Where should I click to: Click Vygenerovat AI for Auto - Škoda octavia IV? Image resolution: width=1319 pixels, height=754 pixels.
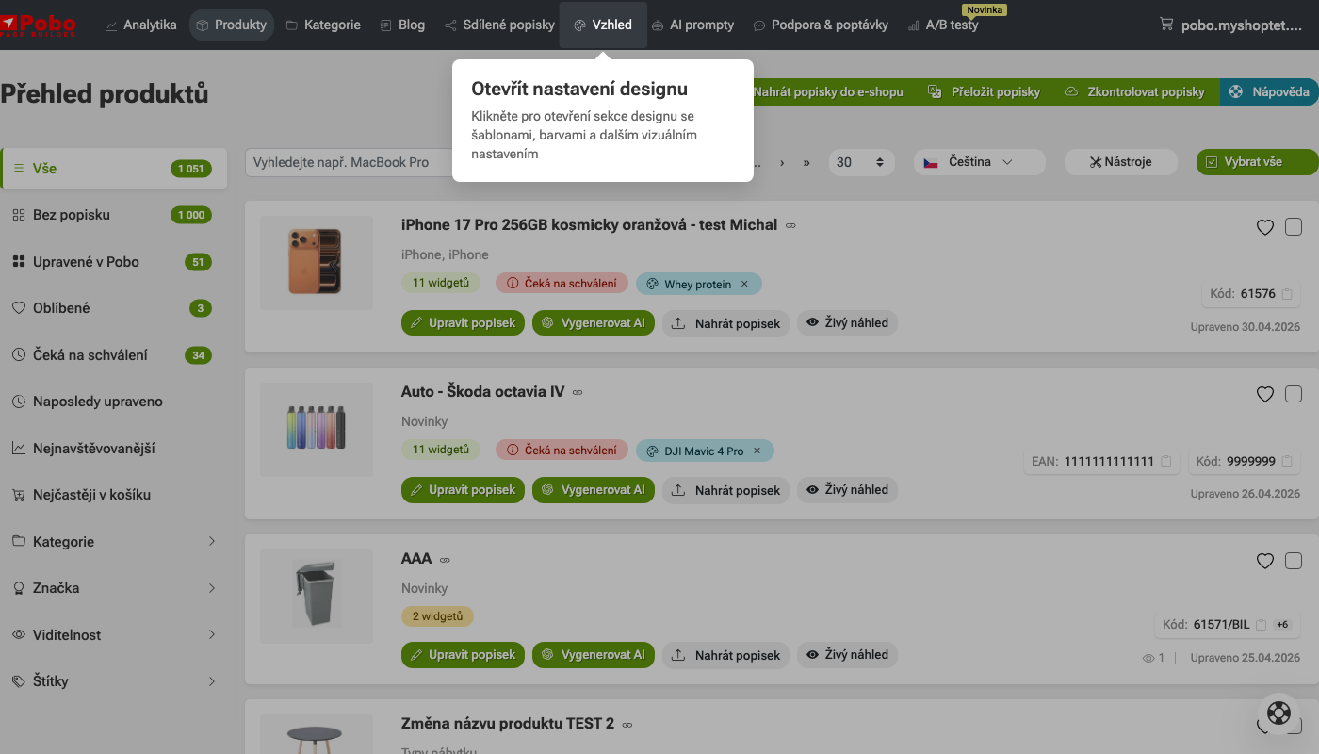pos(594,490)
